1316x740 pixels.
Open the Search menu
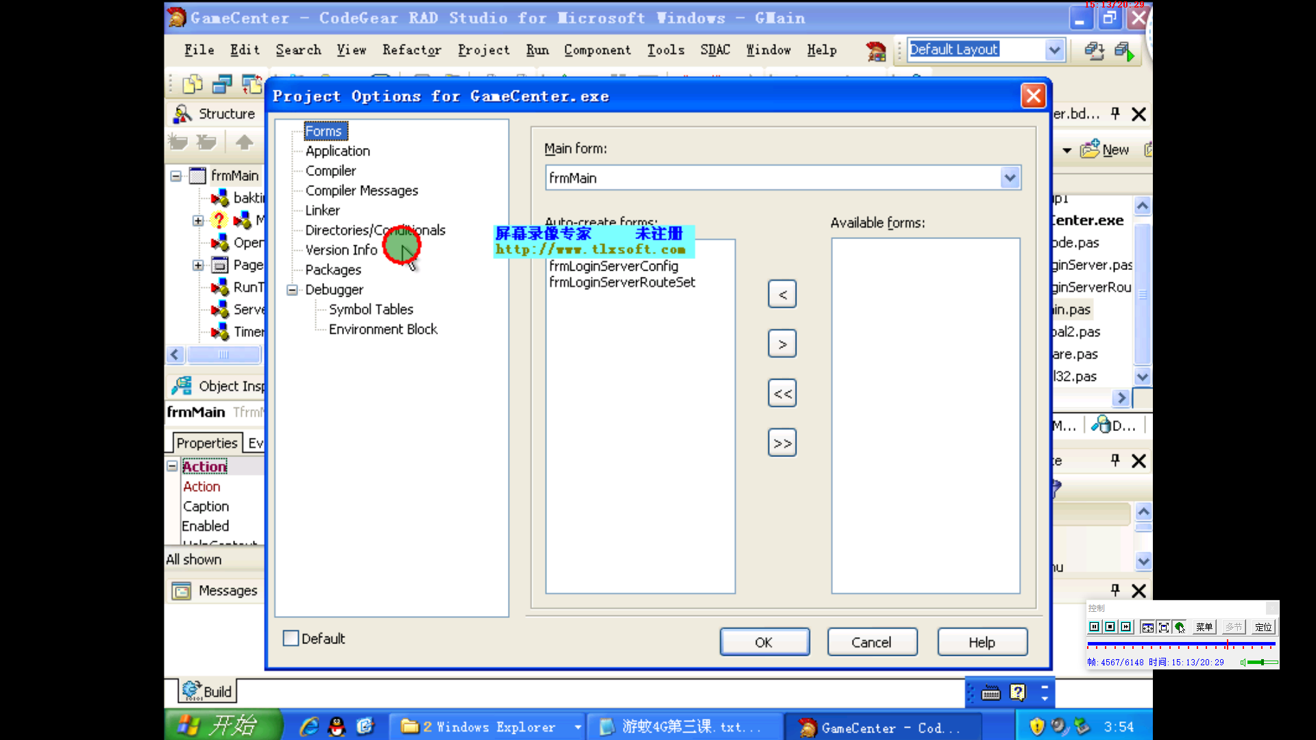click(298, 50)
